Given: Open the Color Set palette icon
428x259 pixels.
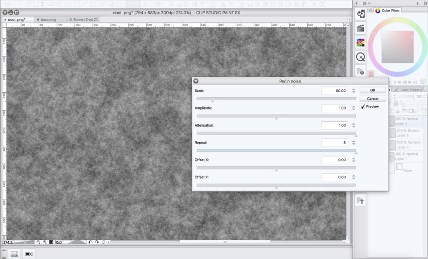Looking at the screenshot, I should point(360,42).
